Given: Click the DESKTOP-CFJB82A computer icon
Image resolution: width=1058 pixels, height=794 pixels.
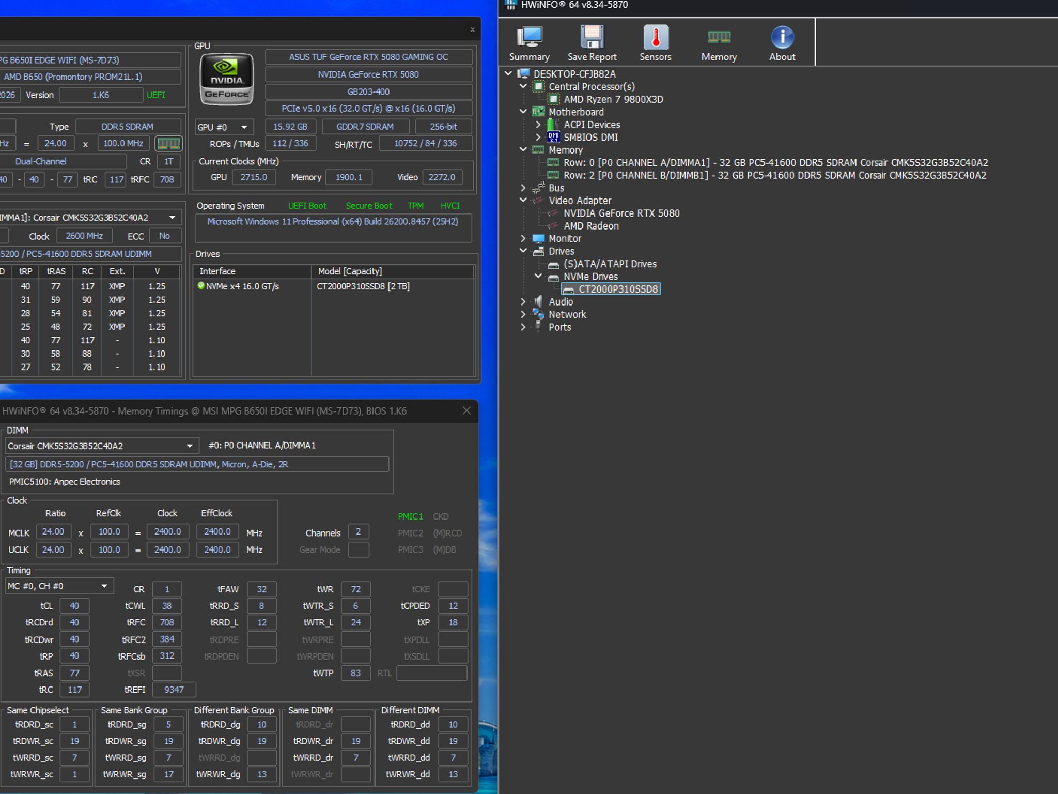Looking at the screenshot, I should click(x=524, y=74).
